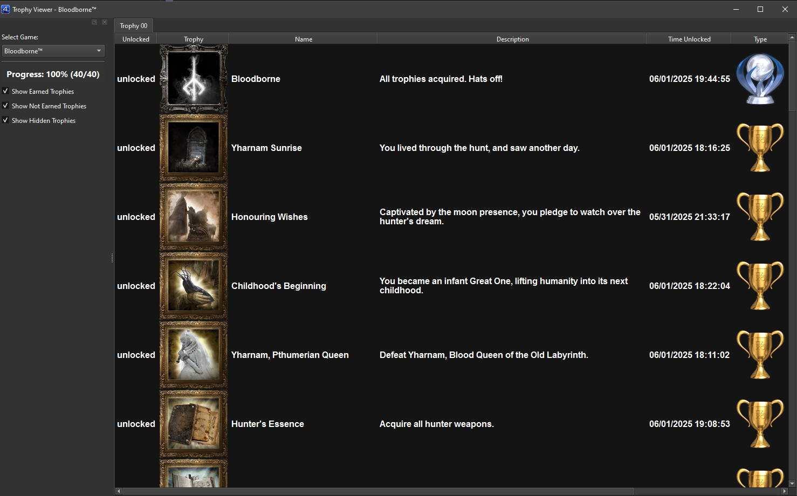This screenshot has height=496, width=797.
Task: Click time cell '06/01/2025 18:11:02'
Action: click(x=690, y=355)
